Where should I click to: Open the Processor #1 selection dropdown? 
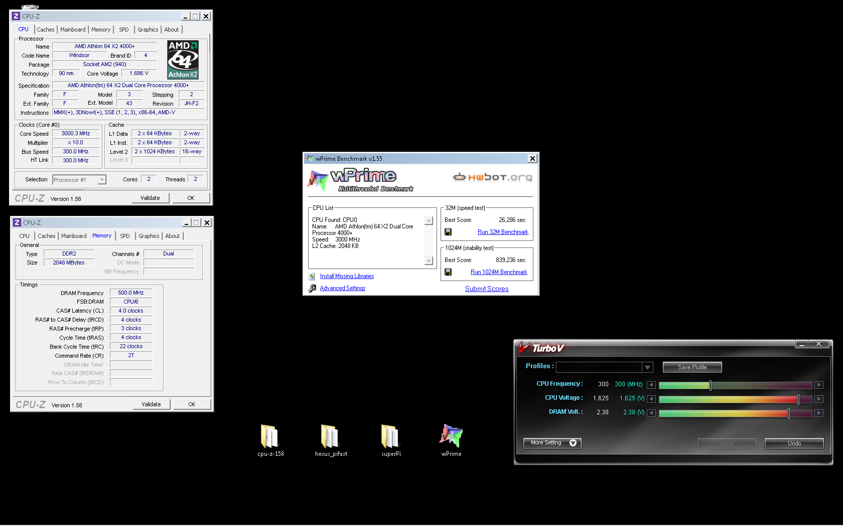pos(102,180)
